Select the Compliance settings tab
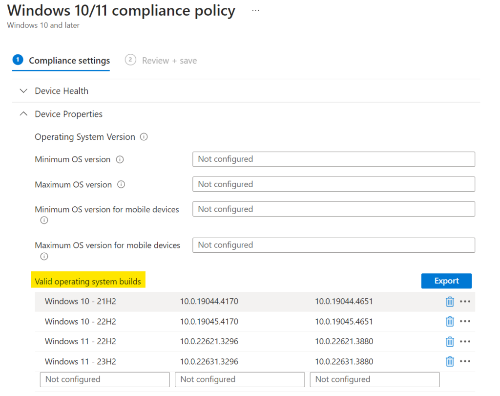The width and height of the screenshot is (500, 396). (69, 60)
